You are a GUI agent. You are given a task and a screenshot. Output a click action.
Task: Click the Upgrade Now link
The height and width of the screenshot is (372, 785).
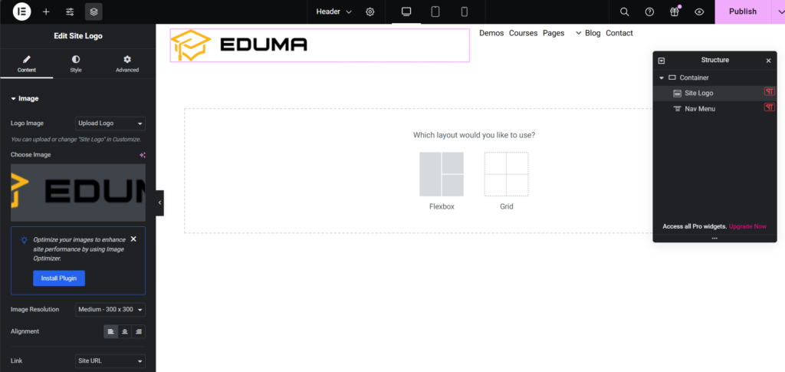[x=747, y=226]
